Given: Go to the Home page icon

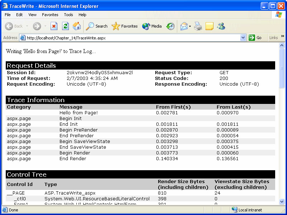Looking at the screenshot, I should point(77,26).
